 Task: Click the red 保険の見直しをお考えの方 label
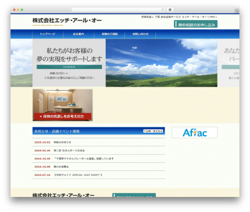62,116
